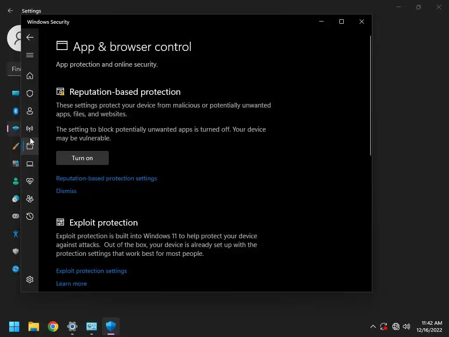Open Bluetooth & devices in Settings window
The height and width of the screenshot is (337, 449).
pyautogui.click(x=15, y=111)
